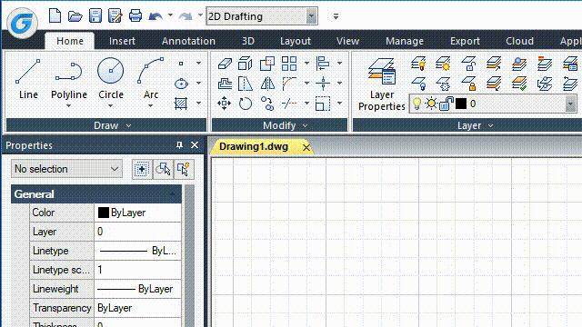
Task: Switch to the Manage tab
Action: (x=405, y=41)
